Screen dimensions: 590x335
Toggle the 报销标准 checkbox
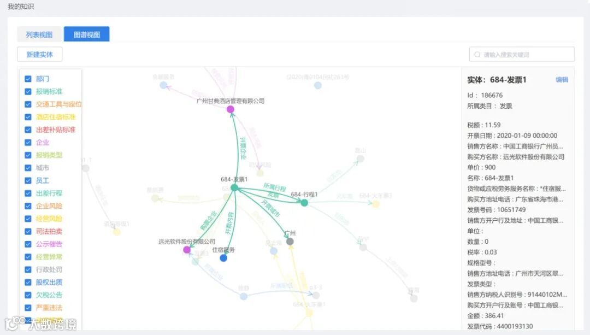click(x=28, y=91)
